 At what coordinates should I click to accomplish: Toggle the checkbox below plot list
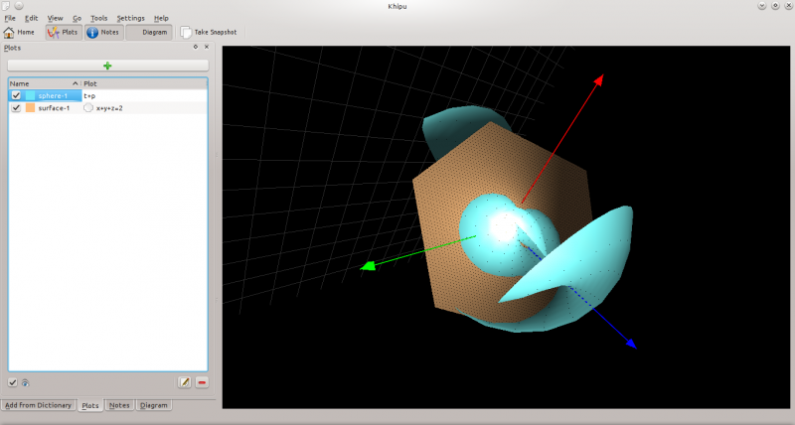pyautogui.click(x=12, y=382)
